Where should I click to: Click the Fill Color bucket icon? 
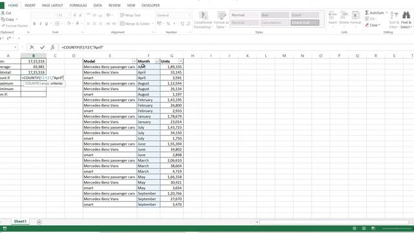pyautogui.click(x=69, y=24)
